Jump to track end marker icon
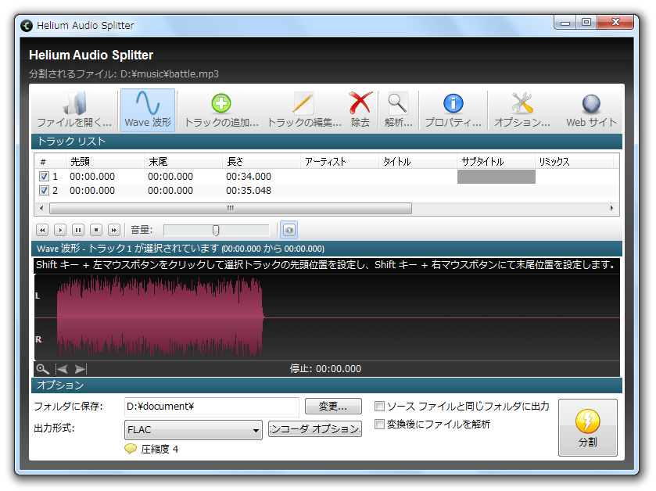656x491 pixels. 81,369
